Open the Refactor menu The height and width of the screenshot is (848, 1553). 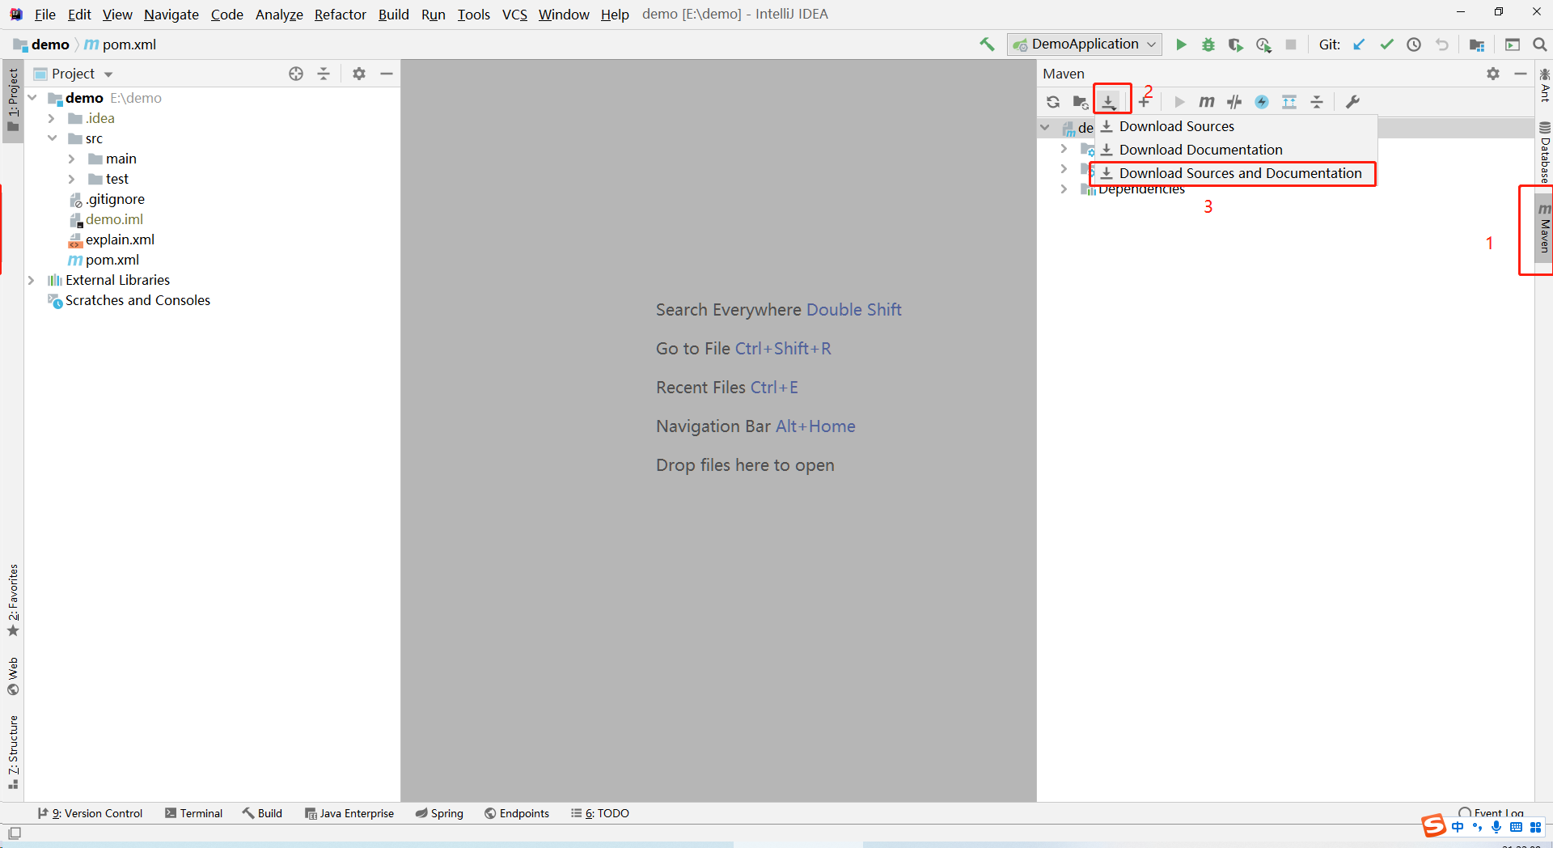point(340,15)
